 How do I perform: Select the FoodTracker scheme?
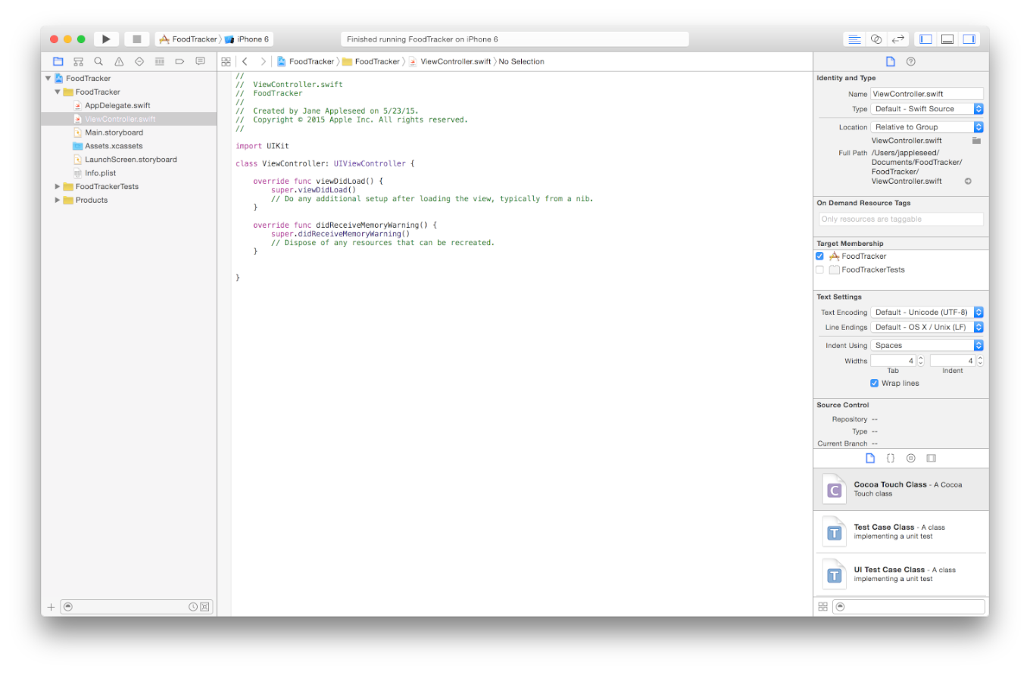(189, 39)
